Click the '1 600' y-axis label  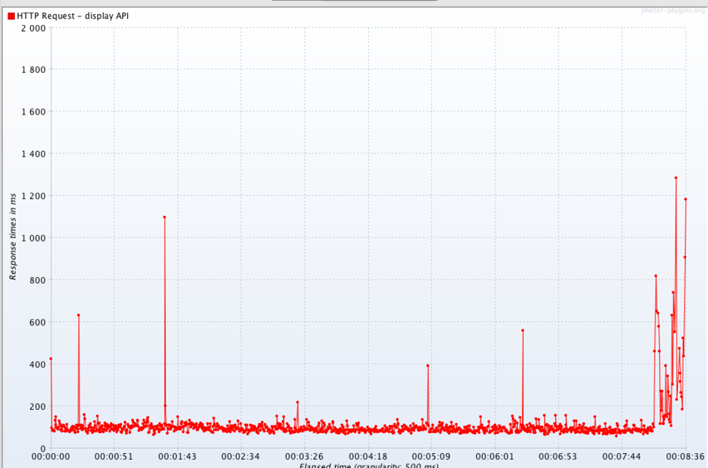(x=33, y=112)
